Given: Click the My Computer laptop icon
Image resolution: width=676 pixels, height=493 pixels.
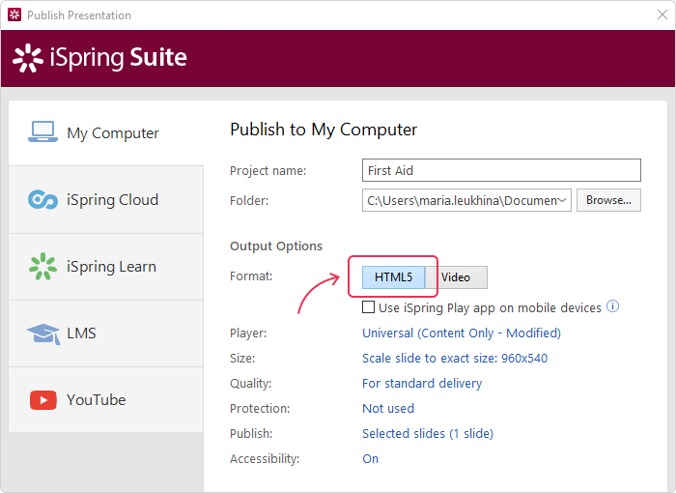Looking at the screenshot, I should point(42,131).
